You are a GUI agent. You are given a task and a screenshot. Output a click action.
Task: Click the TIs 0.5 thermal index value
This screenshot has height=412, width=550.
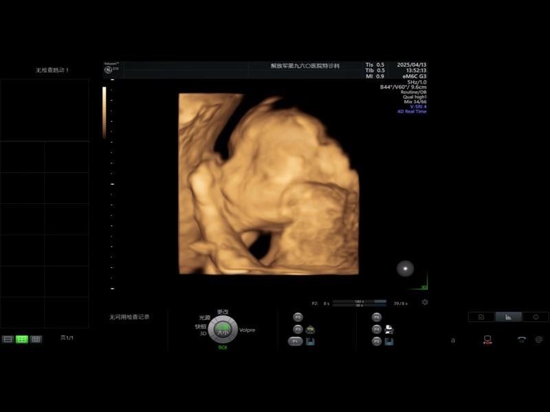point(375,65)
